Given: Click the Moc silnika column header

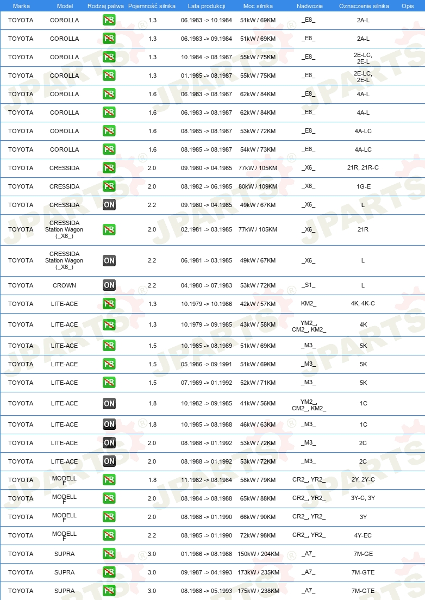Looking at the screenshot, I should point(258,6).
